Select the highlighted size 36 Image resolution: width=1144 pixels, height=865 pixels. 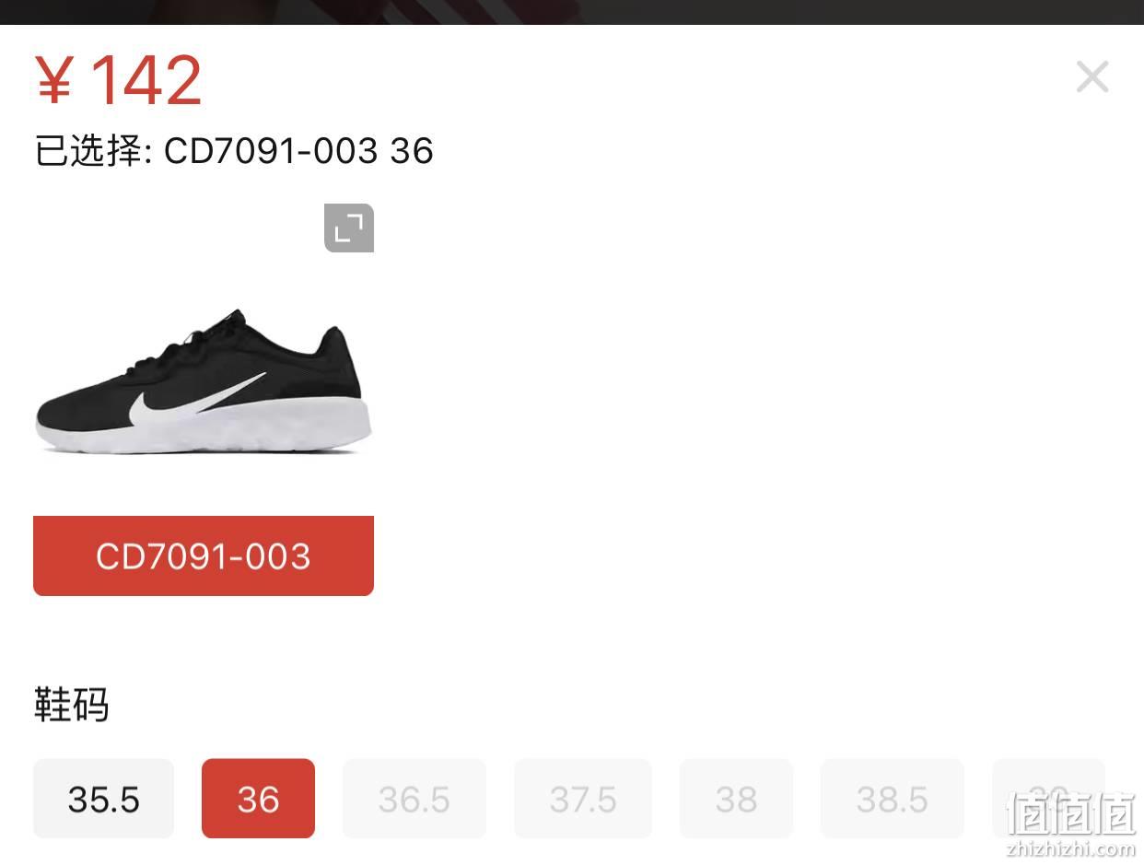(258, 799)
